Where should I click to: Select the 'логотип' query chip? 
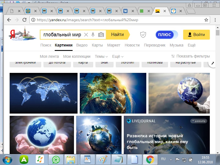click(x=128, y=64)
